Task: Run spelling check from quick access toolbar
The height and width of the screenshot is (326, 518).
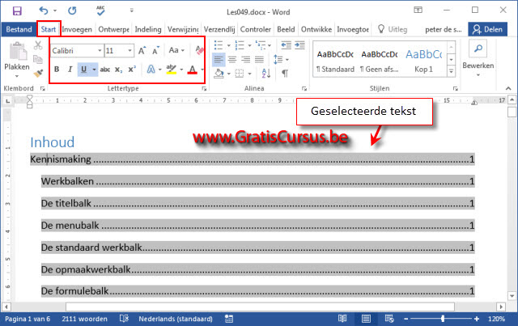Action: pos(100,11)
